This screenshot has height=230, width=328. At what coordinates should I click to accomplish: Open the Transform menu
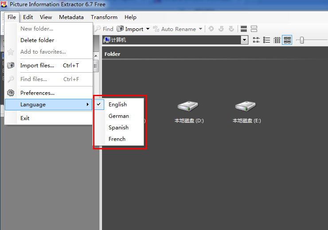(x=104, y=17)
